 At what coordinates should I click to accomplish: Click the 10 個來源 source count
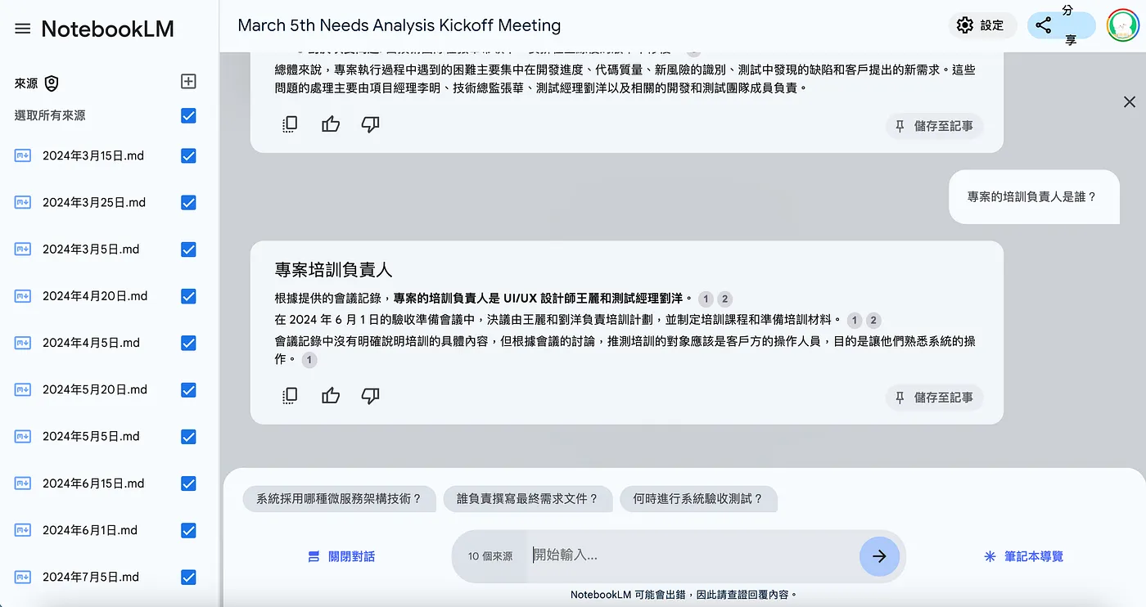tap(490, 556)
